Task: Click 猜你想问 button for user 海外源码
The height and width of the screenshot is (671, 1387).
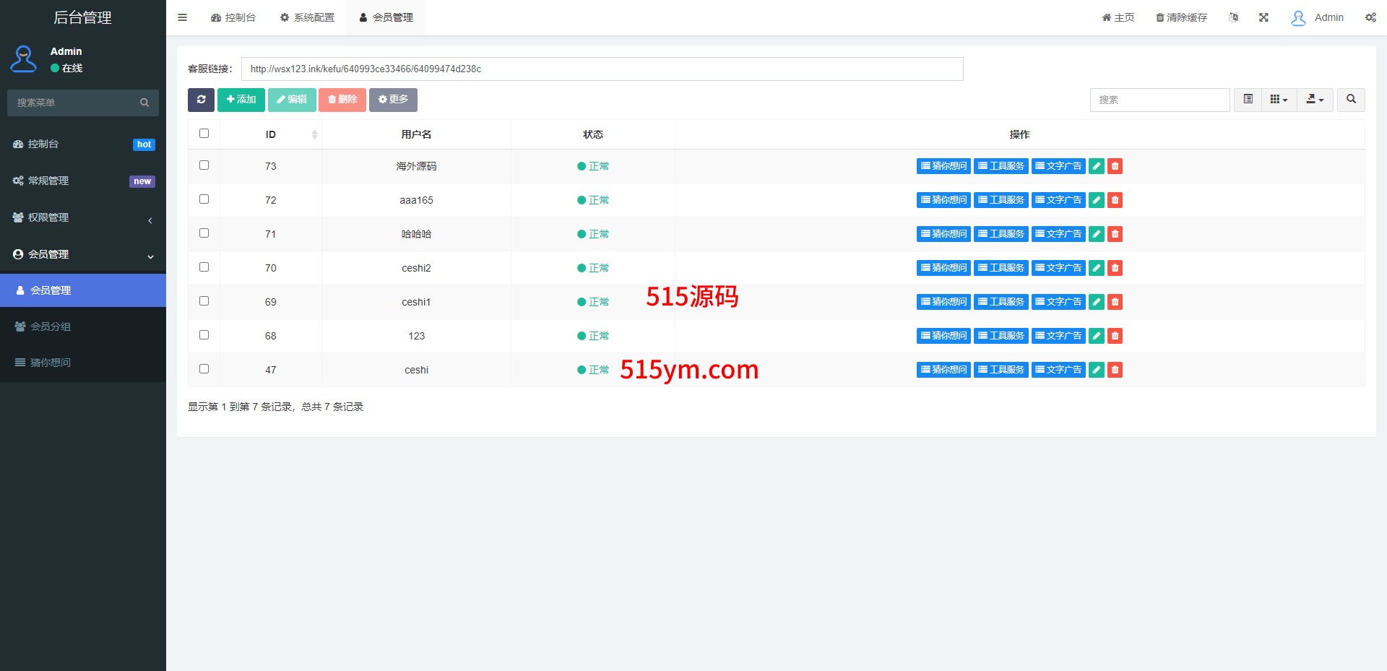Action: pyautogui.click(x=943, y=166)
